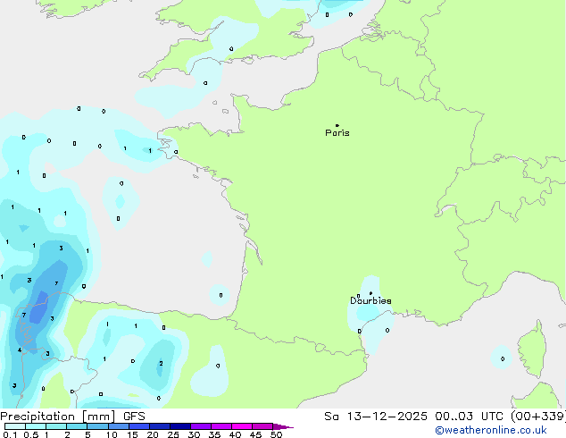
Task: Click the 0.1–0.5 mm legend color box
Action: pyautogui.click(x=15, y=426)
